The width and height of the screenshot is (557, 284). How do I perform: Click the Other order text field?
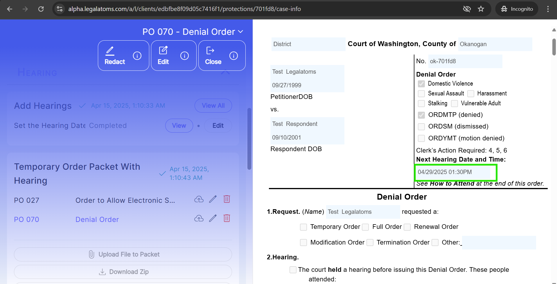(499, 243)
